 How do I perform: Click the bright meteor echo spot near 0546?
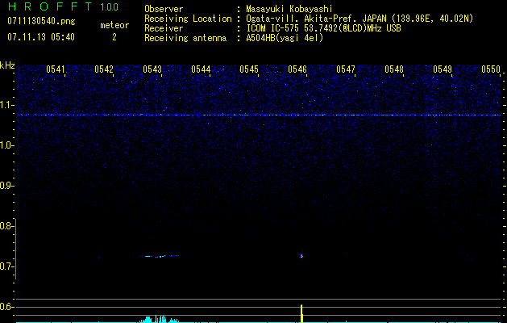tap(301, 256)
